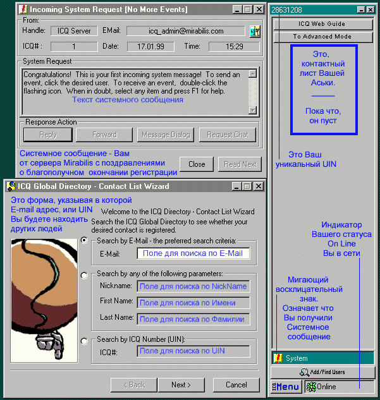Click the Forward button
Image resolution: width=380 pixels, height=400 pixels.
(104, 135)
